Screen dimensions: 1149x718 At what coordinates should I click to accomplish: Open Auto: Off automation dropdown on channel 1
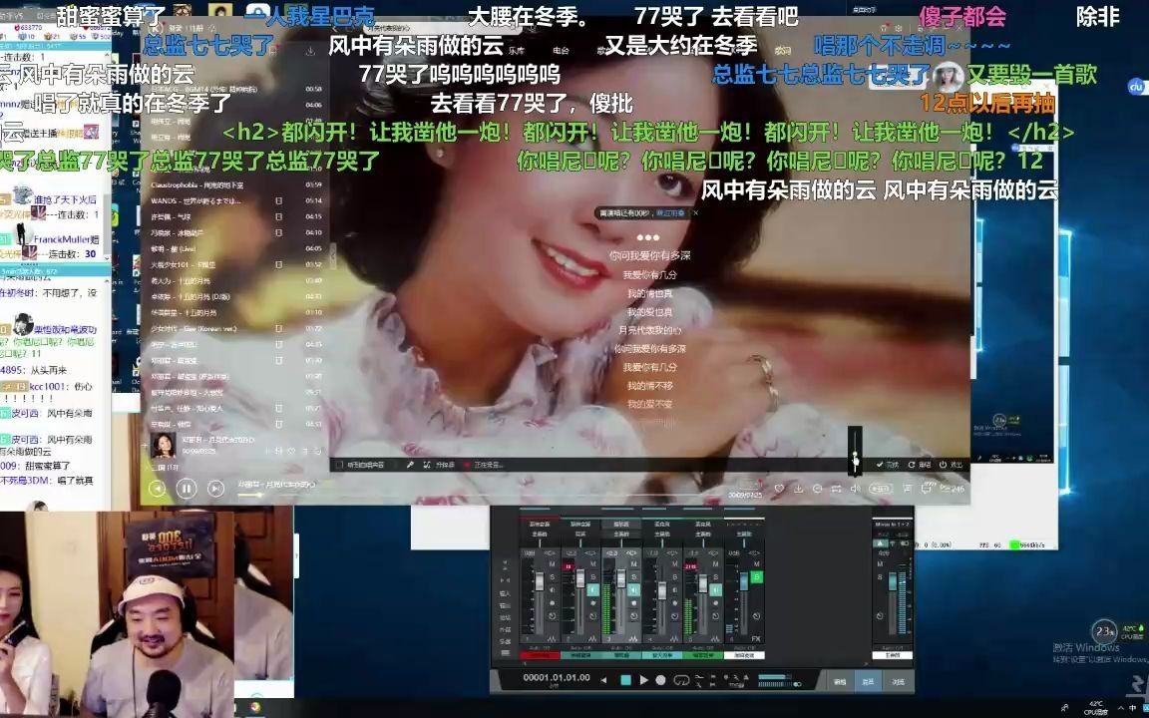tap(540, 648)
